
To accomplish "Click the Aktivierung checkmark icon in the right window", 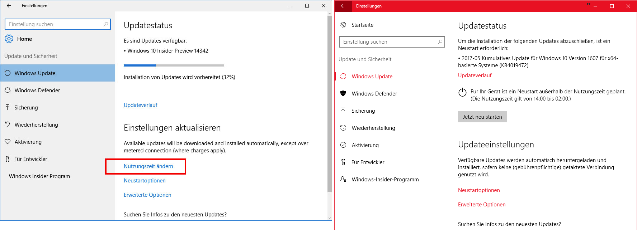I will (343, 145).
